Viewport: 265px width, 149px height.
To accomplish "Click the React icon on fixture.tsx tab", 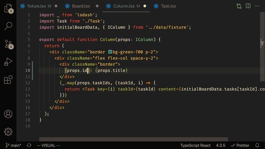I will [x=22, y=6].
